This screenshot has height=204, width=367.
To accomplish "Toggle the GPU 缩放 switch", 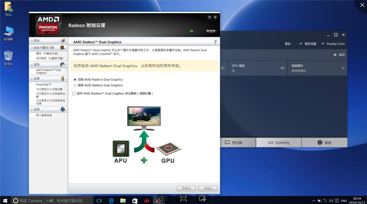I will 282,68.
